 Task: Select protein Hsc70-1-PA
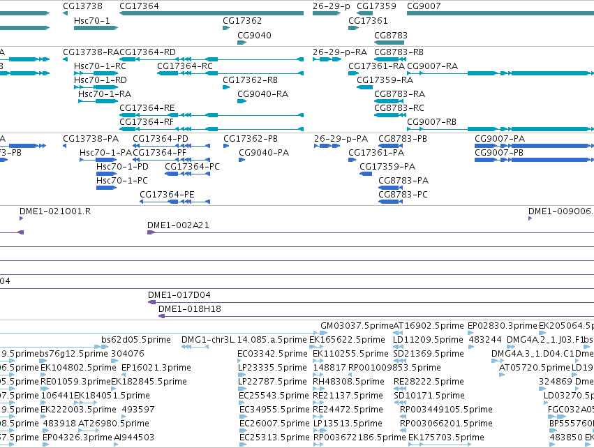click(98, 160)
